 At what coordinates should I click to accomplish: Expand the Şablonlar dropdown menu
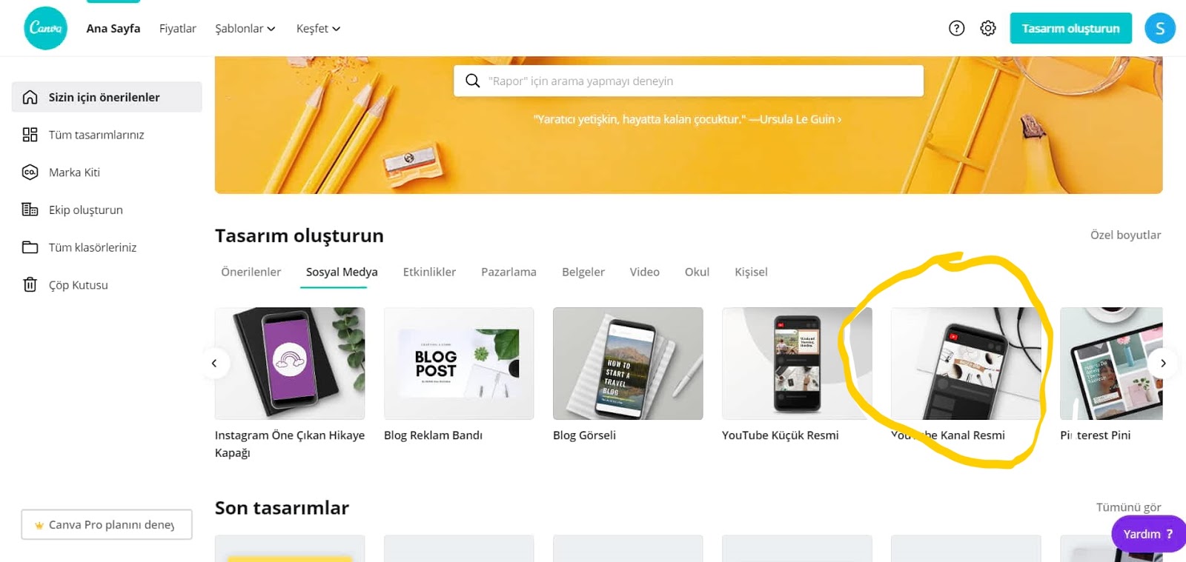pyautogui.click(x=245, y=28)
